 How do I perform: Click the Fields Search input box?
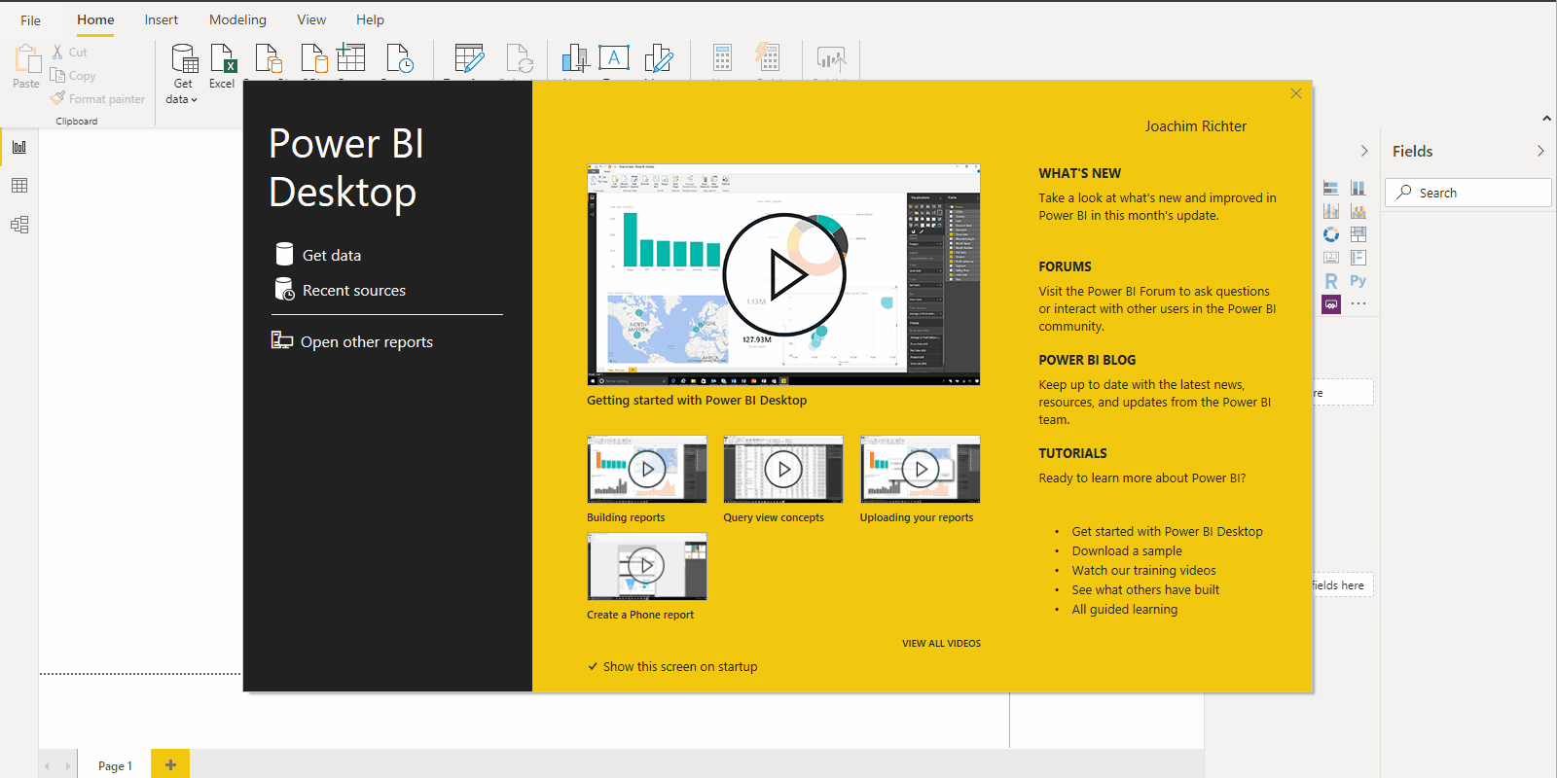point(1467,193)
